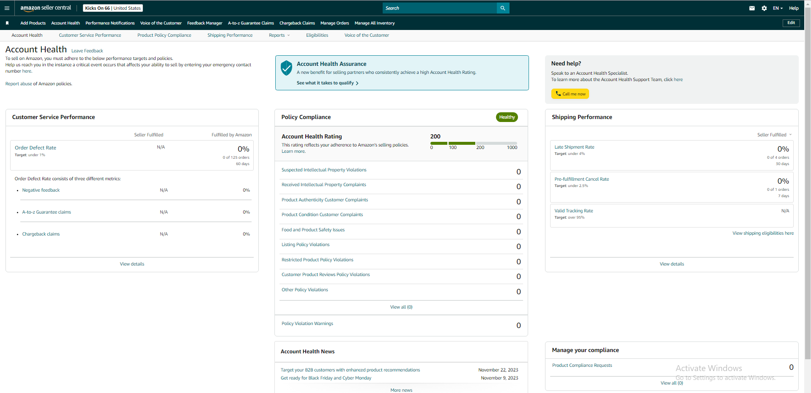Open the settings gear icon

(764, 8)
